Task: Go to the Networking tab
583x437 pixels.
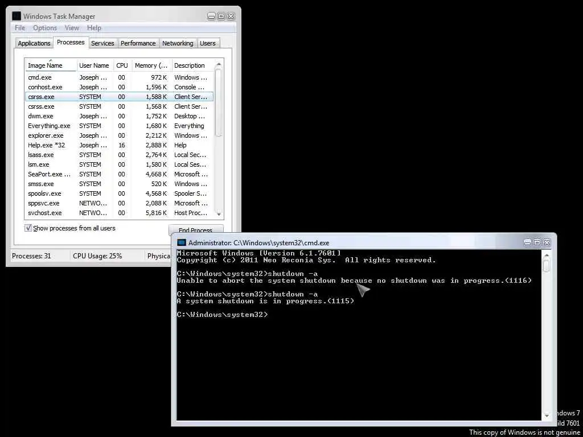Action: click(178, 43)
